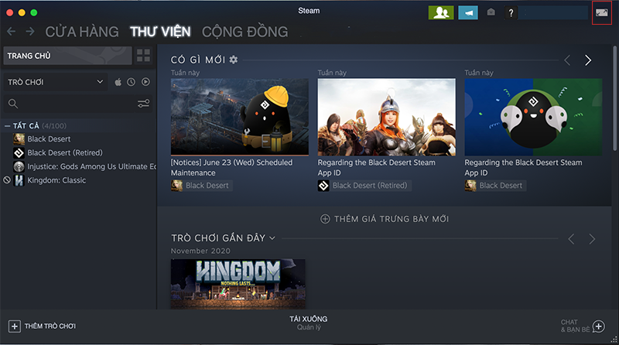Open the question mark help icon
Image resolution: width=619 pixels, height=345 pixels.
[511, 12]
